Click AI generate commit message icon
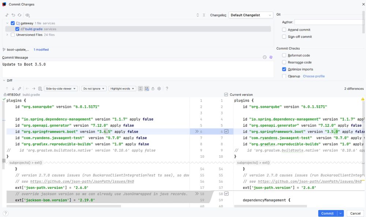 pyautogui.click(x=271, y=57)
